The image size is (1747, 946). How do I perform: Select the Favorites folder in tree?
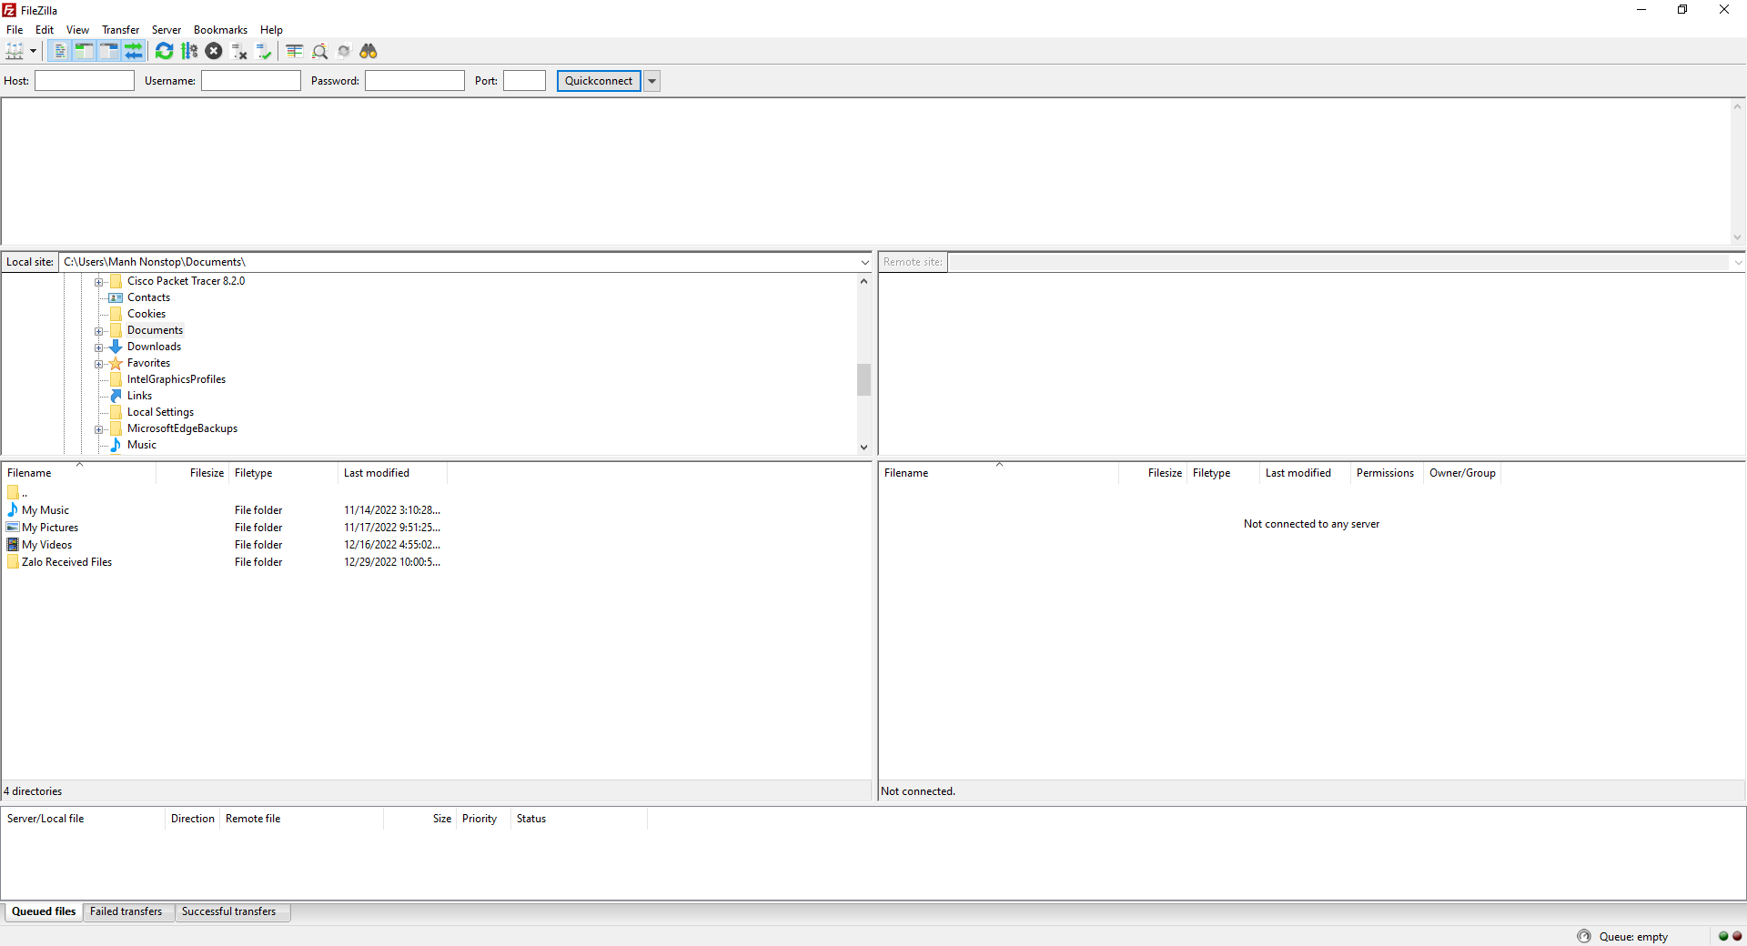(x=148, y=363)
